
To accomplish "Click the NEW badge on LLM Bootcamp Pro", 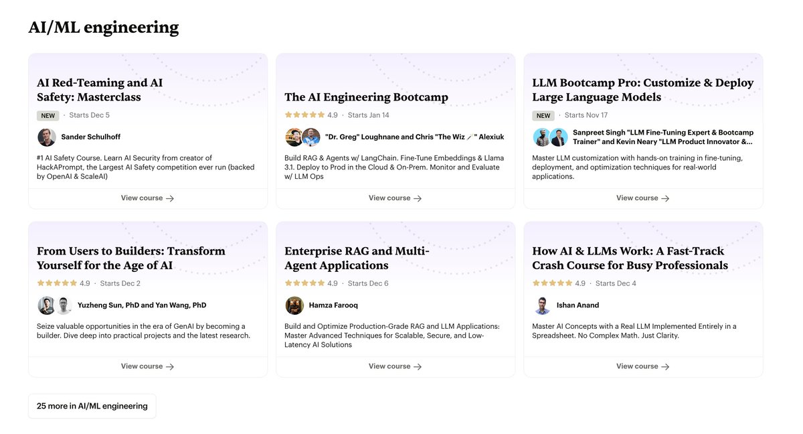I will pyautogui.click(x=543, y=115).
